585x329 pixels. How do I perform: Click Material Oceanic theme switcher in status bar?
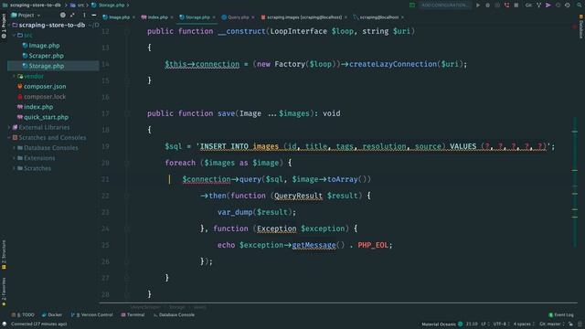[442, 324]
